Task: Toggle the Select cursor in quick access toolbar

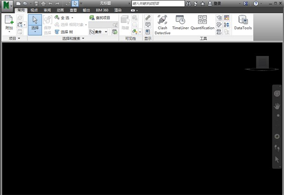Action: click(x=75, y=3)
